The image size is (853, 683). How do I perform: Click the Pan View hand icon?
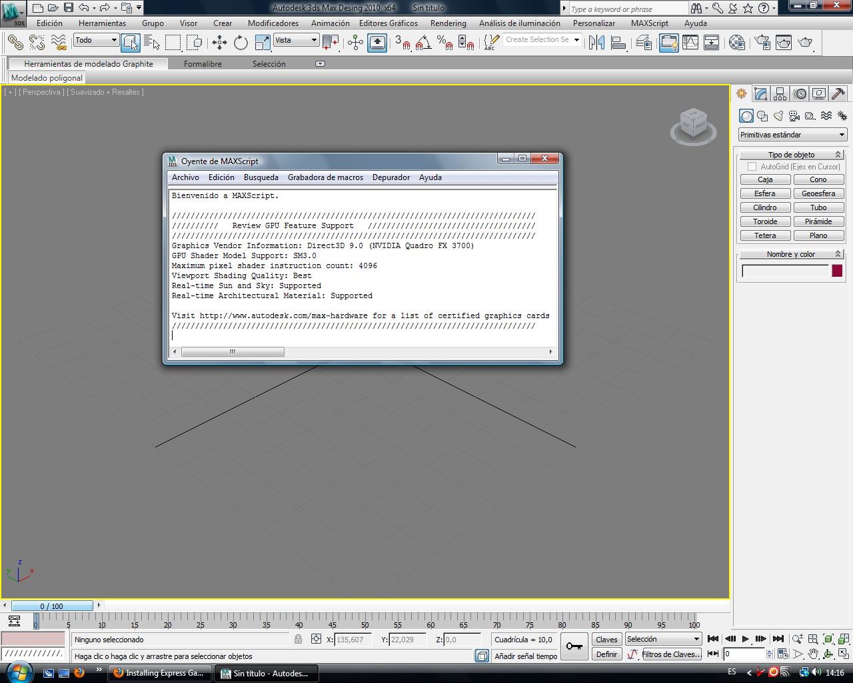coord(813,654)
